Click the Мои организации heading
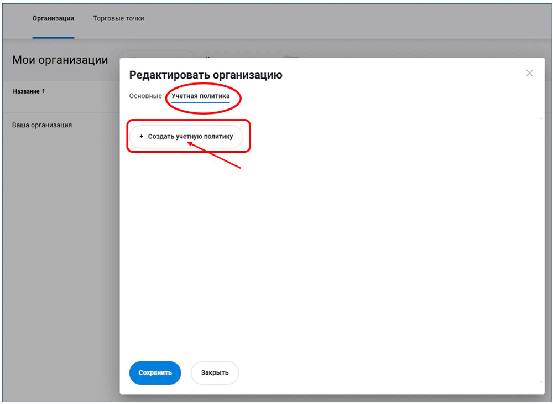The image size is (553, 404). (60, 60)
